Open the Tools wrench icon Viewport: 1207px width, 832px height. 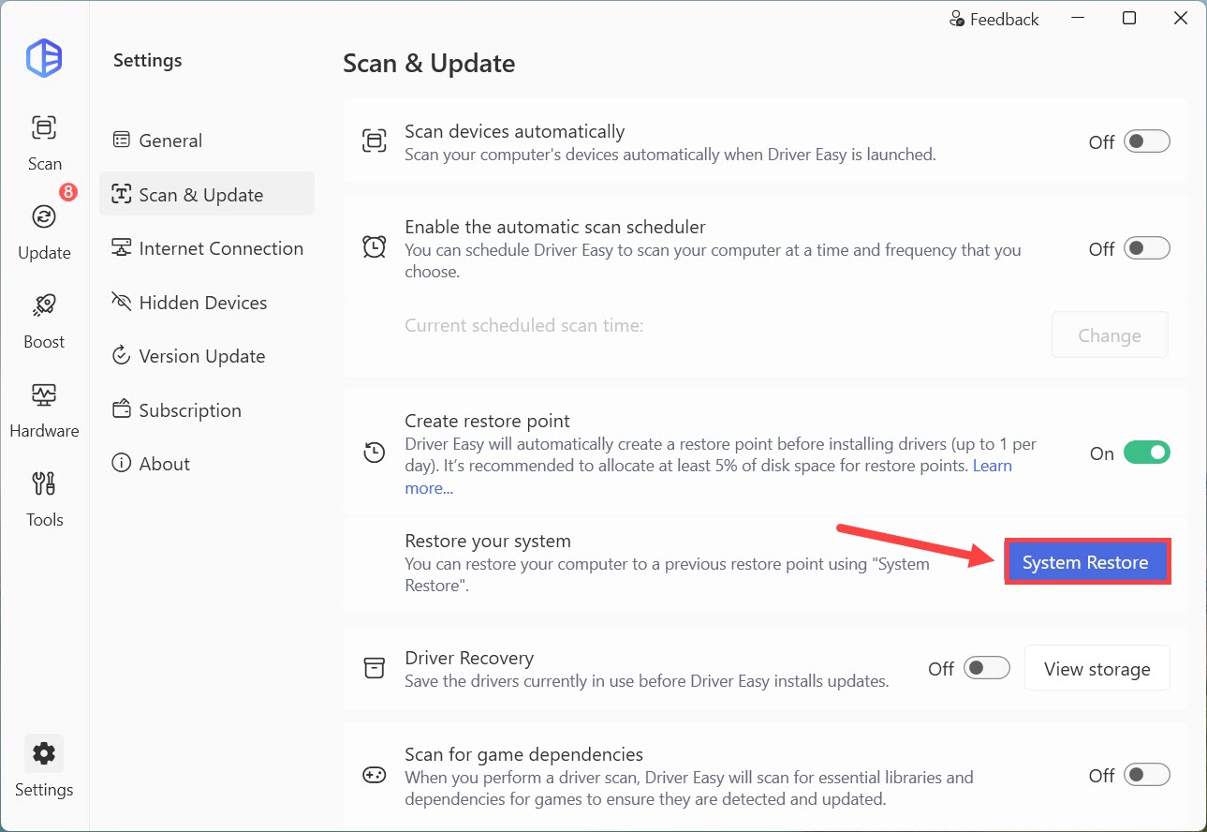44,483
